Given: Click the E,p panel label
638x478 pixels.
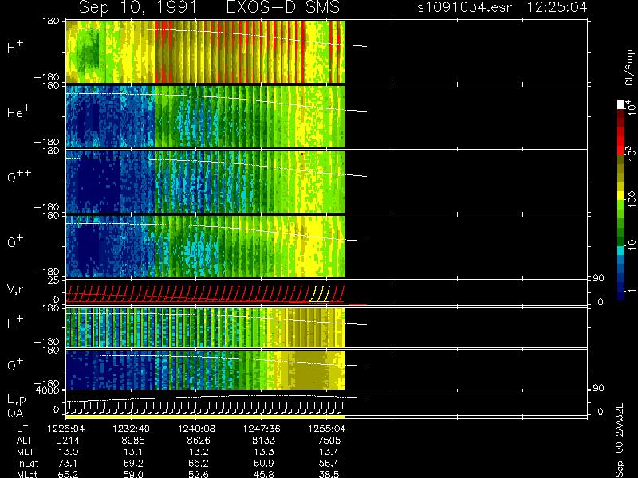Looking at the screenshot, I should [x=16, y=400].
